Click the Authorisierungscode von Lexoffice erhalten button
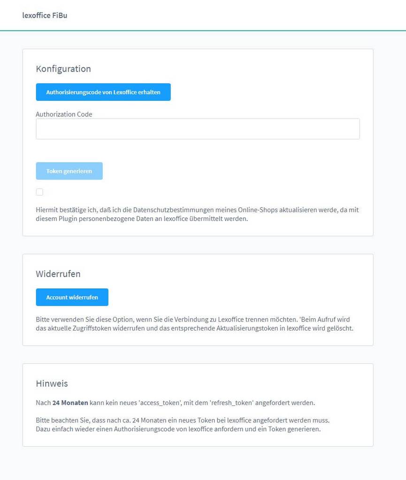Image resolution: width=406 pixels, height=480 pixels. tap(103, 92)
